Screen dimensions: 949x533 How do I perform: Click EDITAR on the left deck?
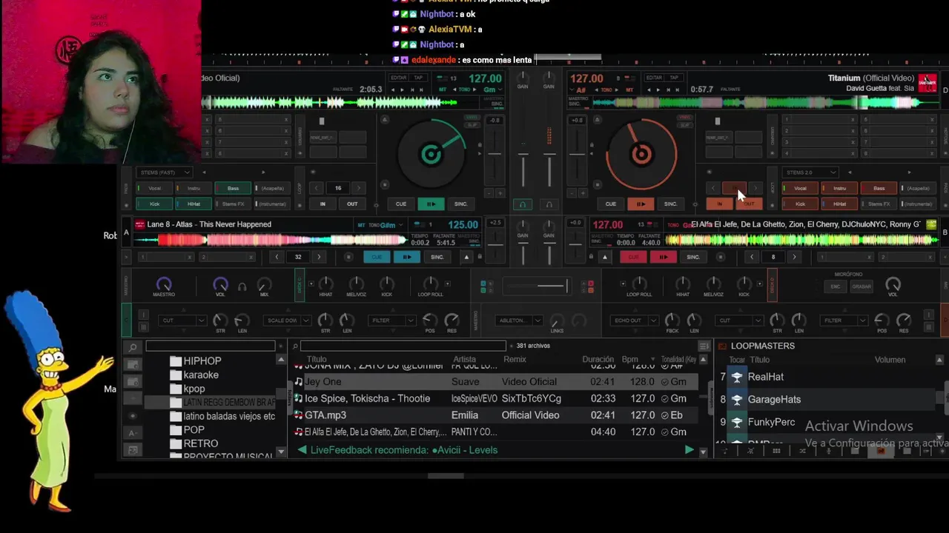tap(399, 78)
